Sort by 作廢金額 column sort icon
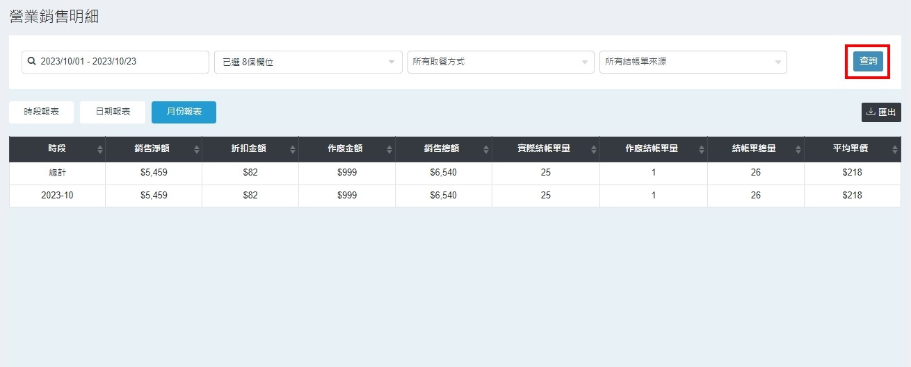 390,150
